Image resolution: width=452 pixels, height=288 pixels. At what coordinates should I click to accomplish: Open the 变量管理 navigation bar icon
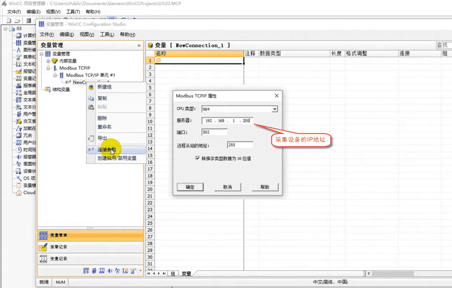click(43, 235)
